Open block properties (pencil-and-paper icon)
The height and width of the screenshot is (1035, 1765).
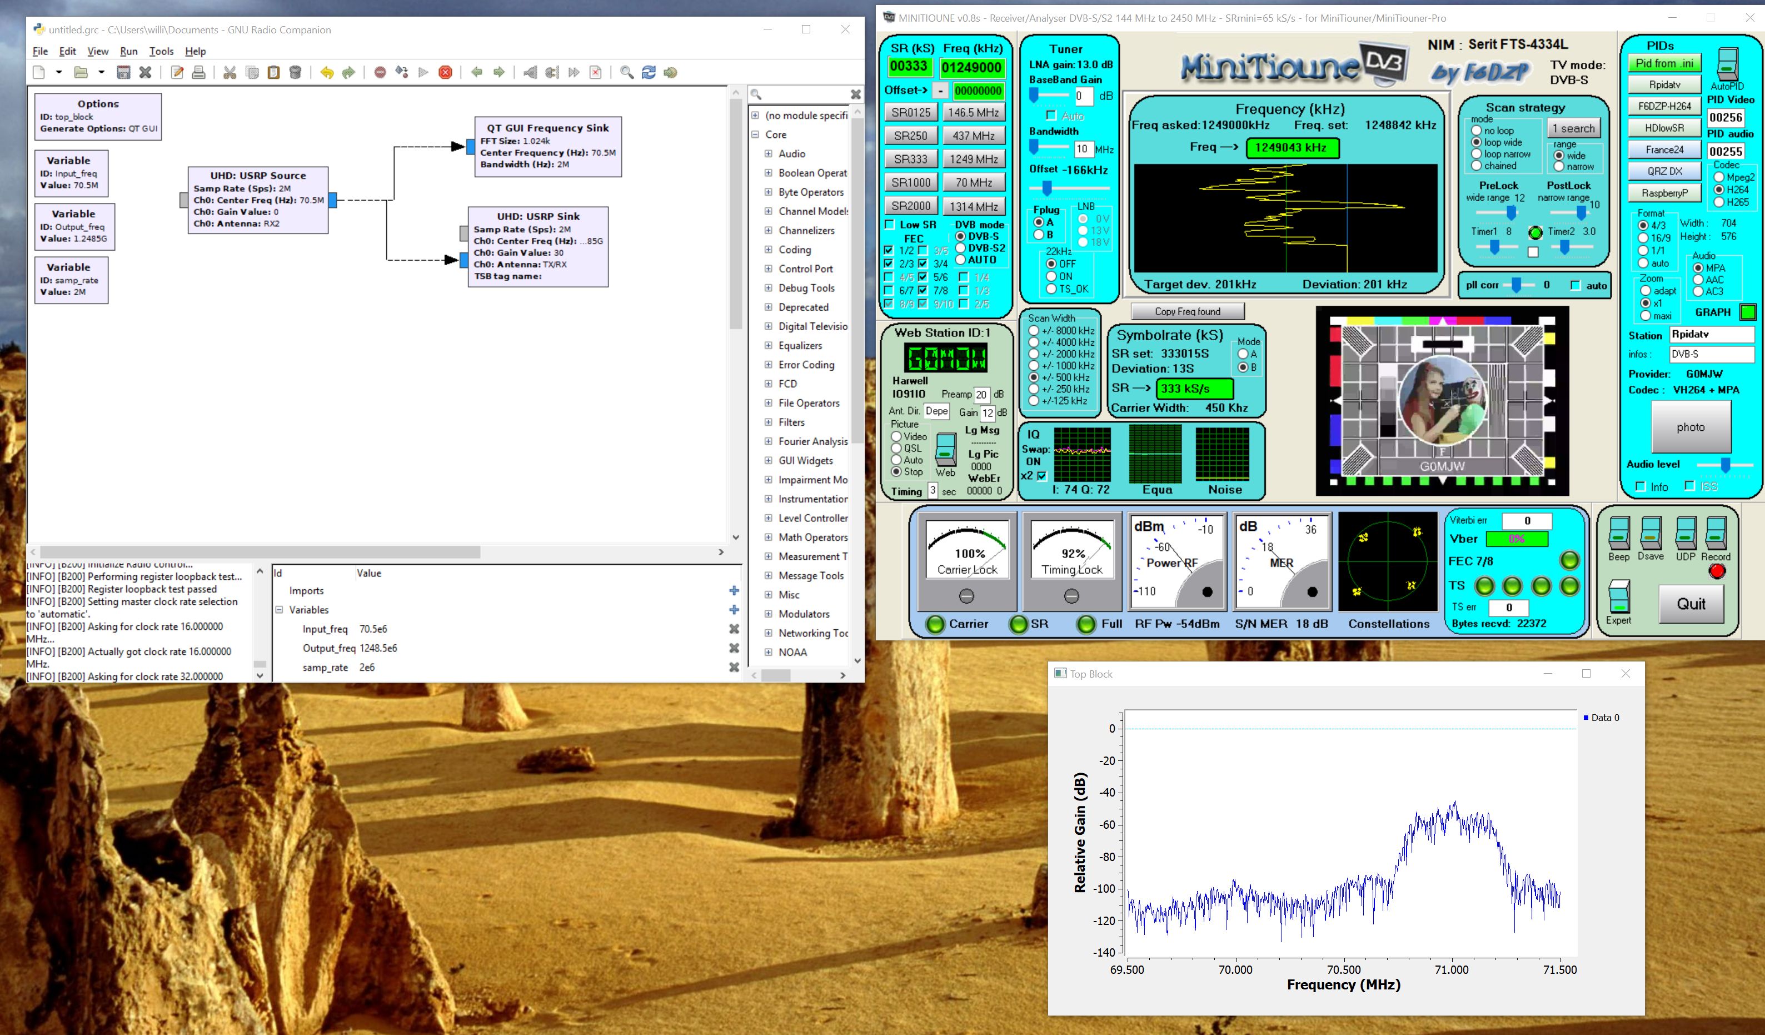177,72
